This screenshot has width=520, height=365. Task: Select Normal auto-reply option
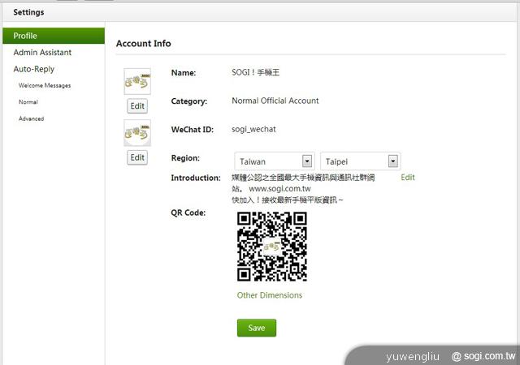coord(28,102)
